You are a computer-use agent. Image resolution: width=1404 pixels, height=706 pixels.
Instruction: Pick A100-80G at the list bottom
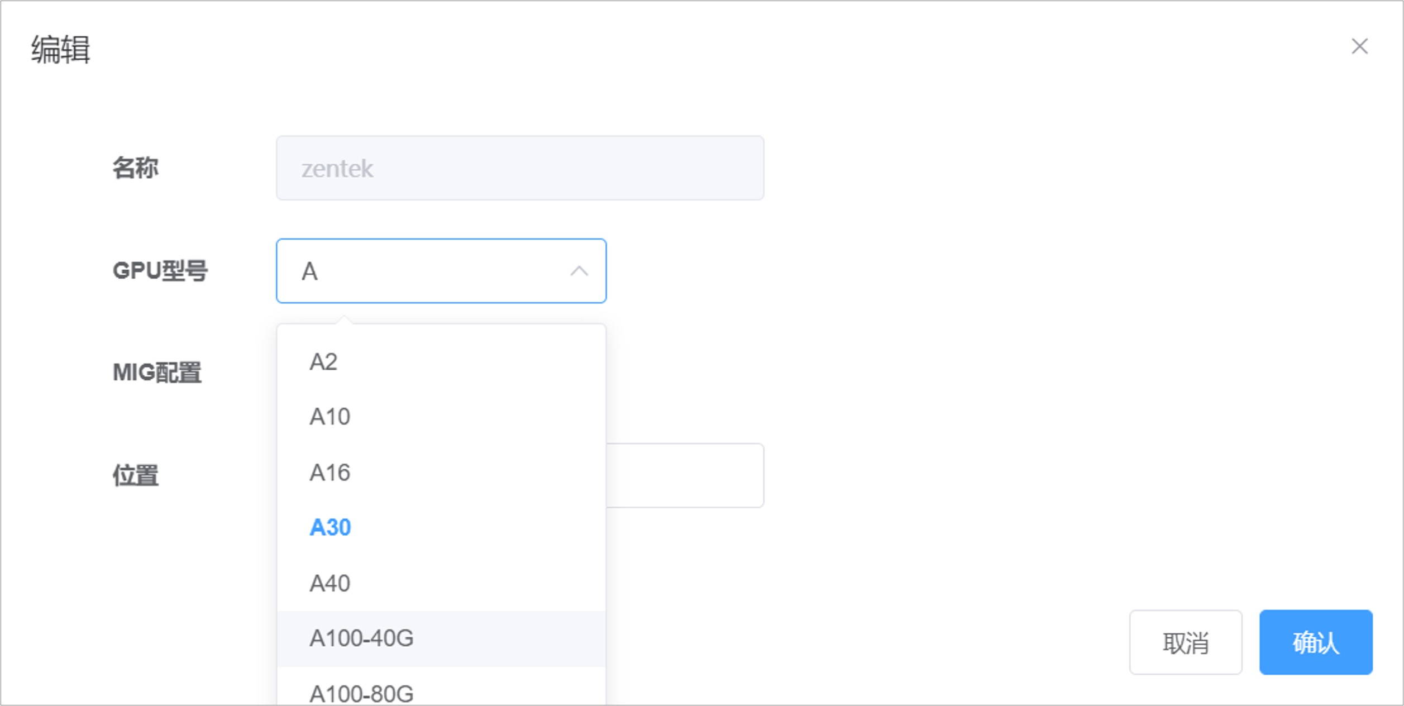pos(441,691)
